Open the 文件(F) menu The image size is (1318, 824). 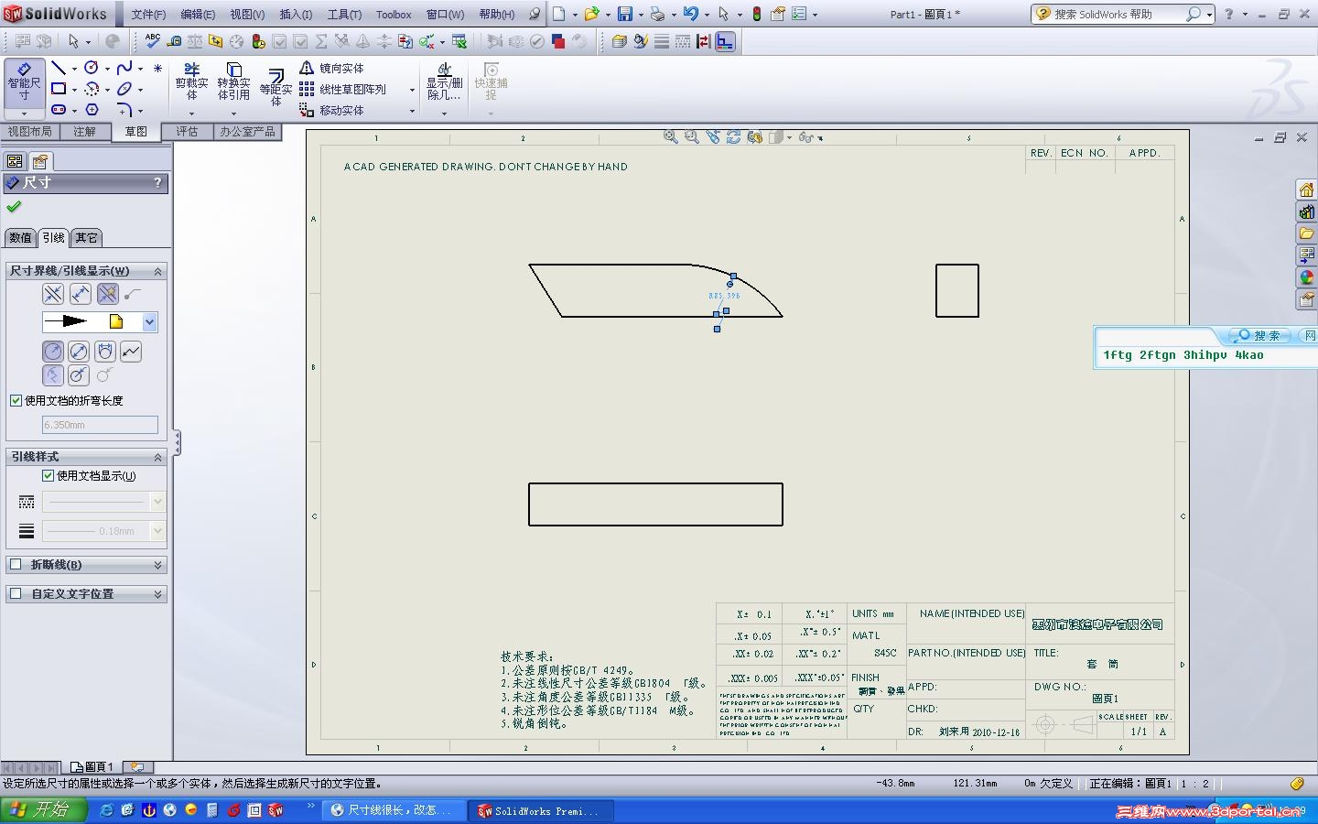coord(148,15)
